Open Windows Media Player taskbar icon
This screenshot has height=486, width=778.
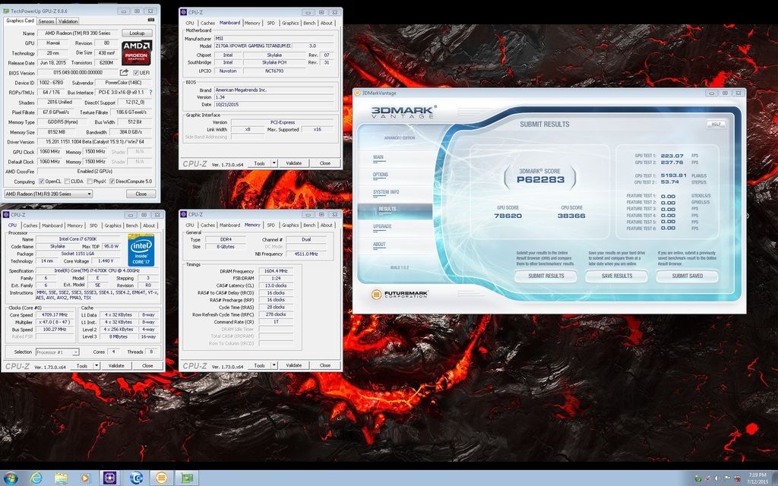[85, 478]
